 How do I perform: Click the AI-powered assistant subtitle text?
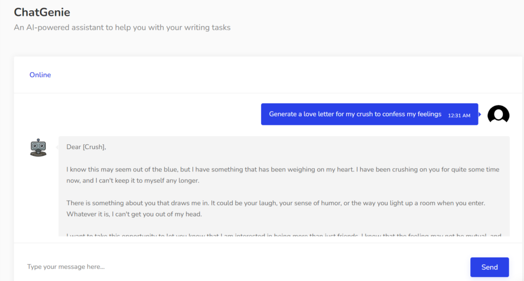pos(122,28)
